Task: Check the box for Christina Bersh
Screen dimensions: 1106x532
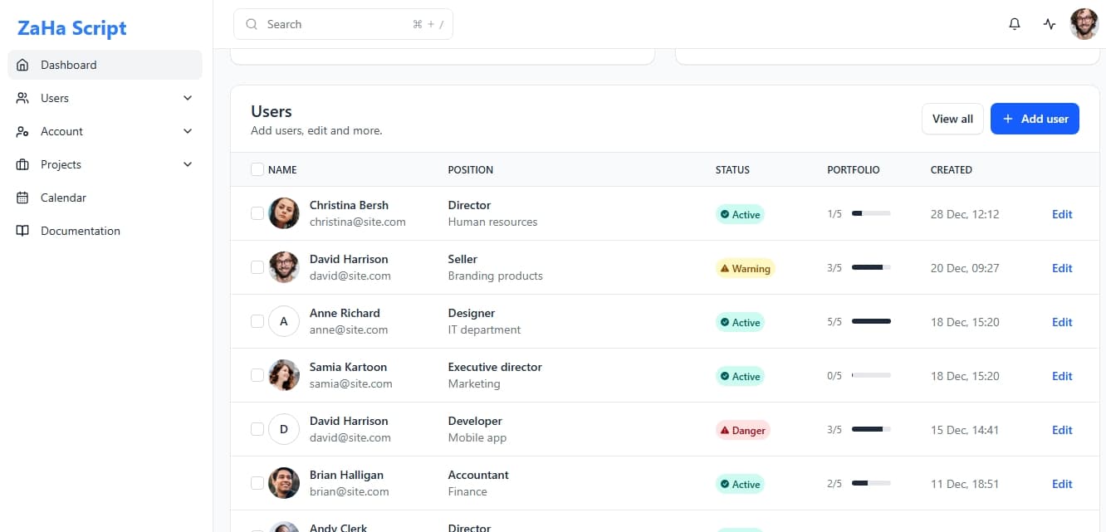Action: [257, 213]
